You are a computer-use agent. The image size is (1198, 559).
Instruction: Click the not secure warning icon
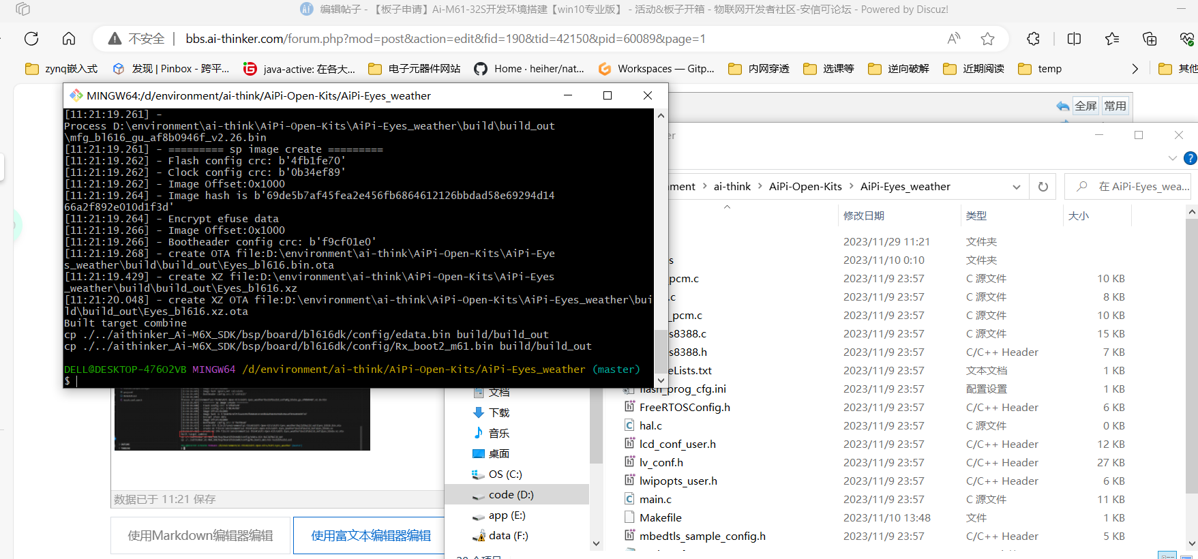pyautogui.click(x=115, y=39)
